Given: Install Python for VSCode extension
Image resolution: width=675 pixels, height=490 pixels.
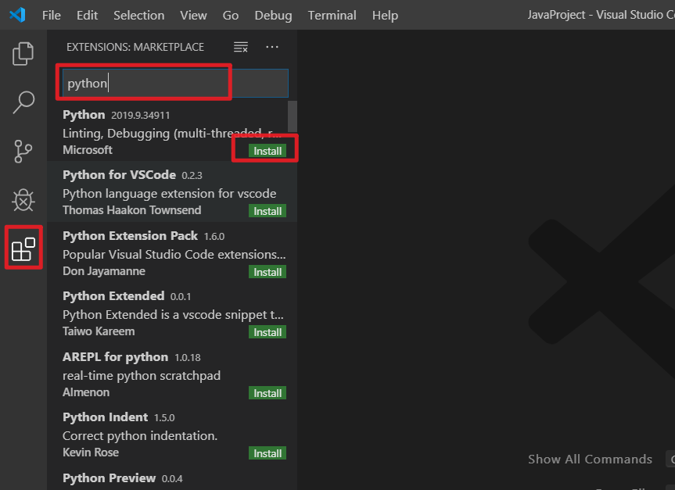Looking at the screenshot, I should (267, 211).
